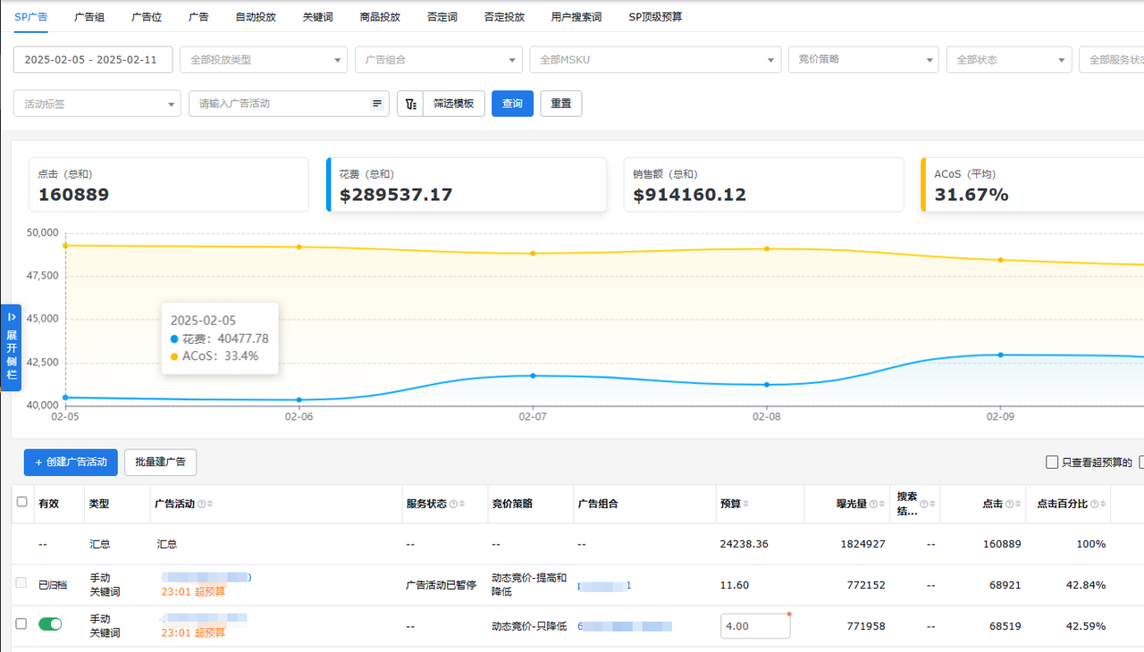Sort by the 点击百分比 column arrows
1144x652 pixels.
1103,504
